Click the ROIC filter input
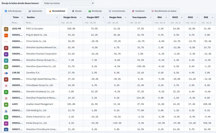Screen dimensions: 216x133 point(192,23)
